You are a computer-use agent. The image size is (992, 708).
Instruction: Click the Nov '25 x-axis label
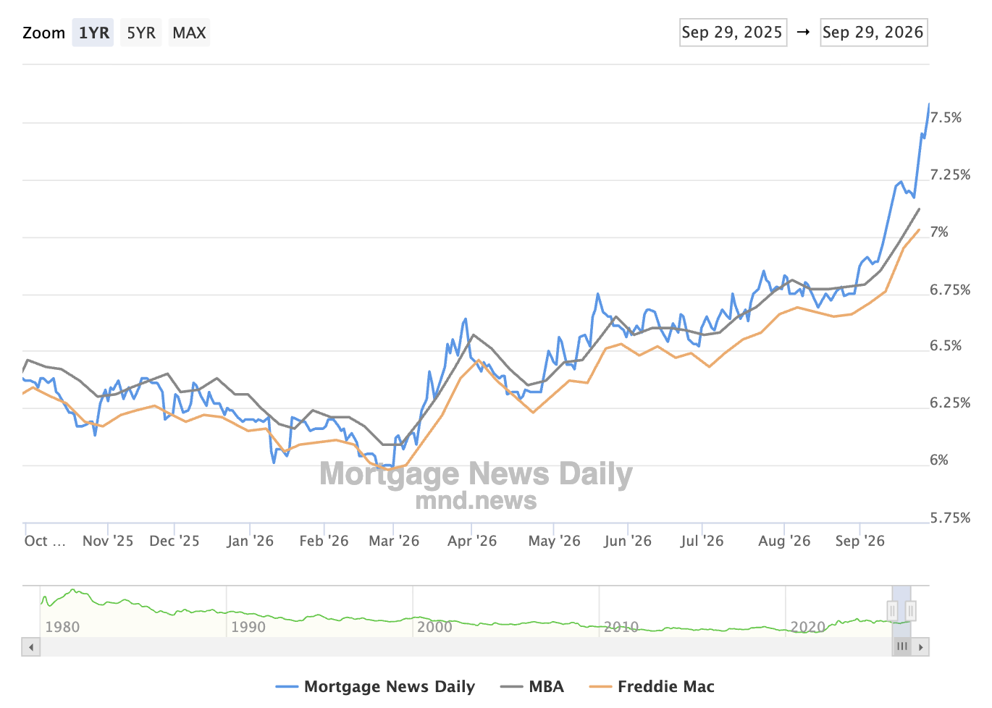108,541
